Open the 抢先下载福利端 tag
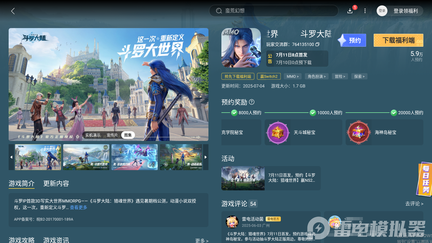This screenshot has width=432, height=243. 238,76
